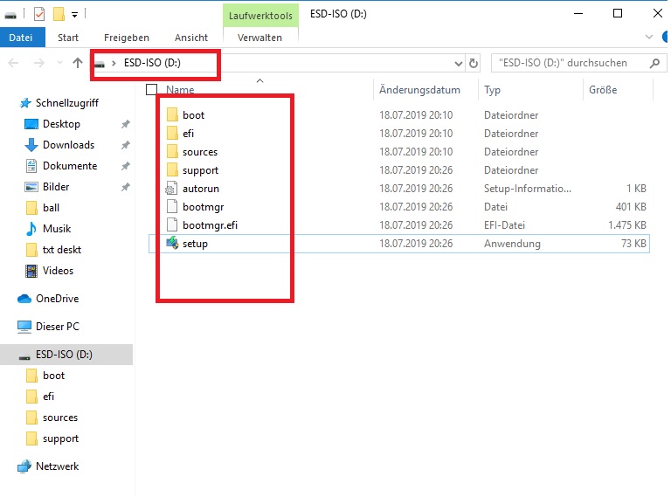Click Schnellzugriff in navigation pane
The height and width of the screenshot is (497, 671).
[x=67, y=103]
